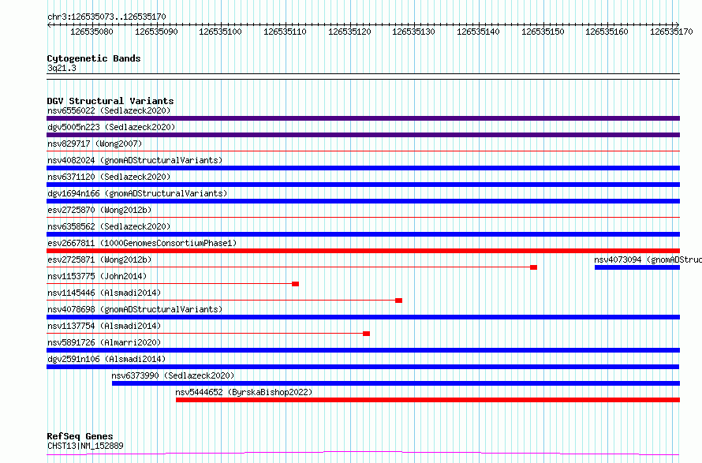Click ruler position 126535120
Image resolution: width=702 pixels, height=463 pixels.
coord(349,32)
